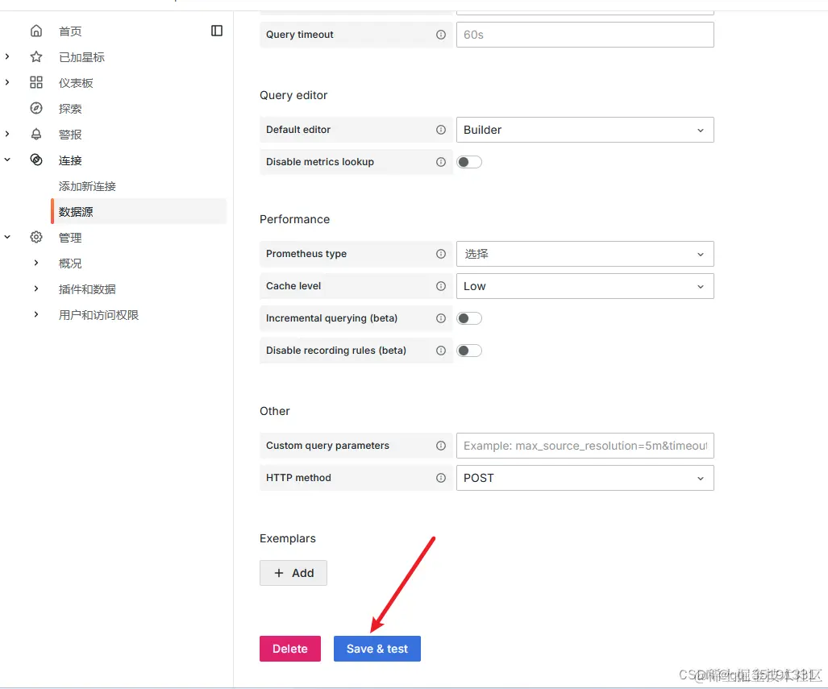
Task: Click info icon next to Cache level
Action: coord(441,286)
